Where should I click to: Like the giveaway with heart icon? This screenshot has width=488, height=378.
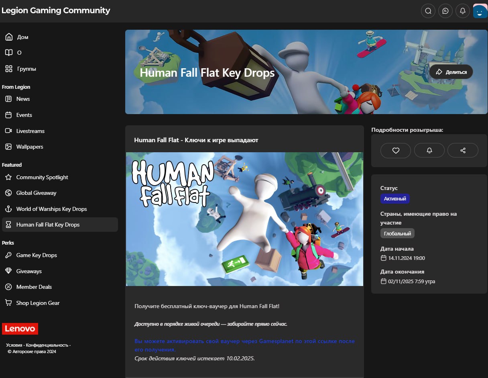[396, 150]
